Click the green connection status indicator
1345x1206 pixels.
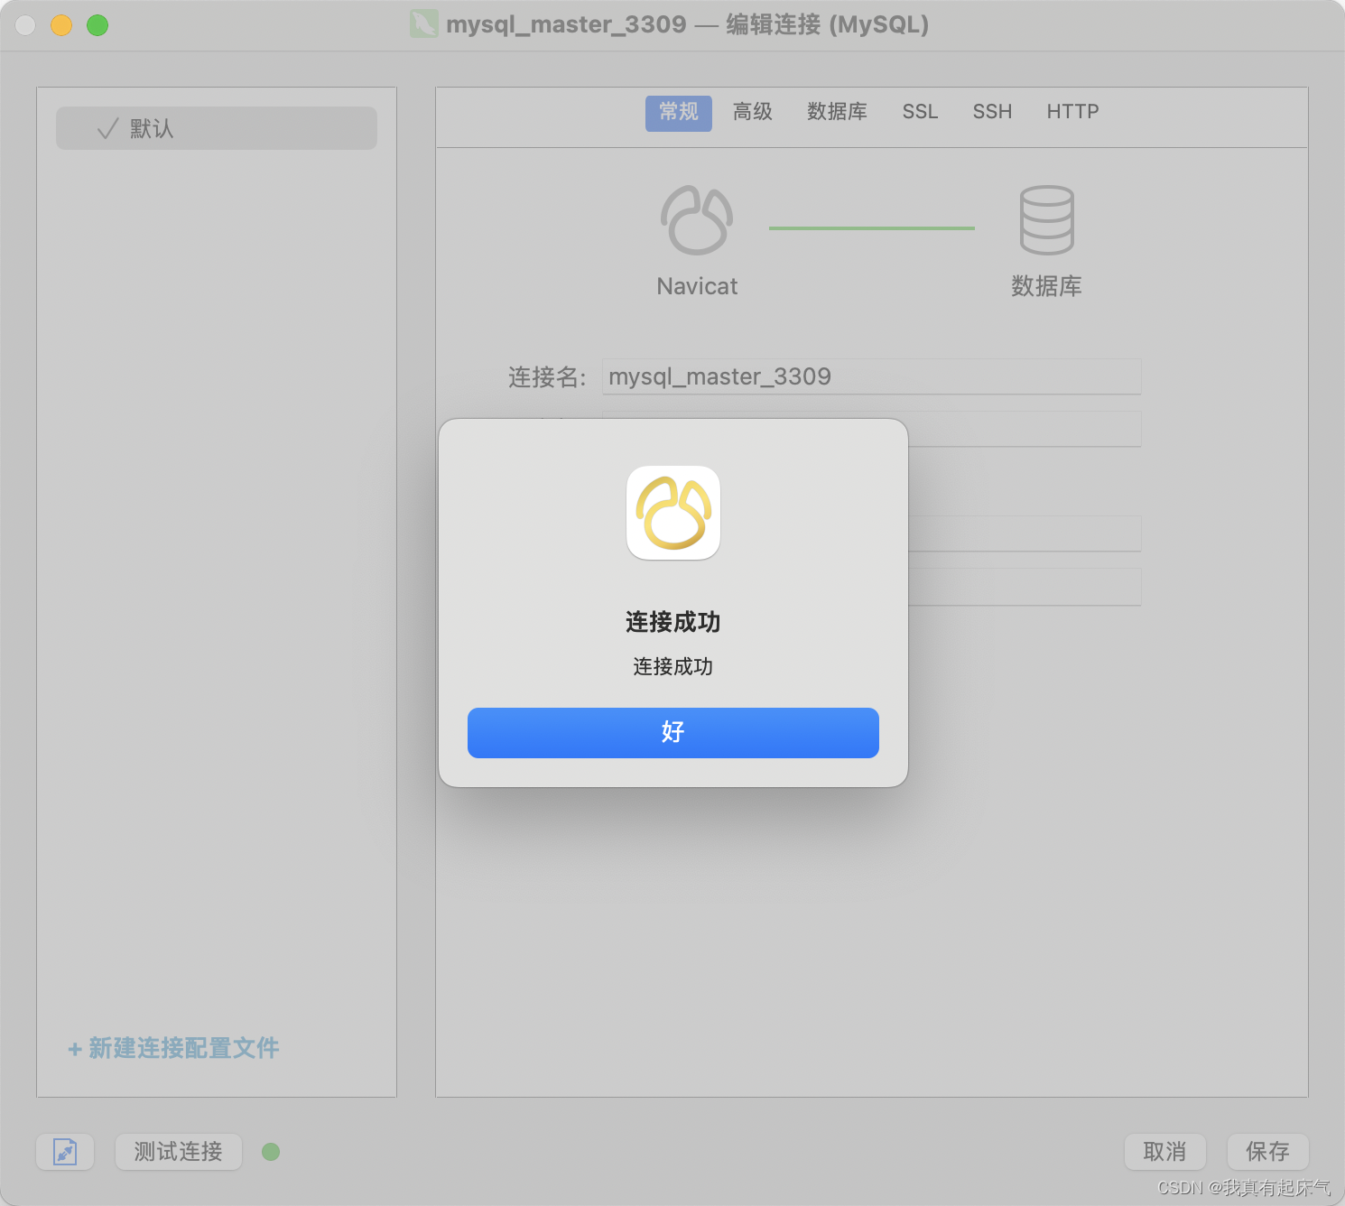coord(271,1152)
